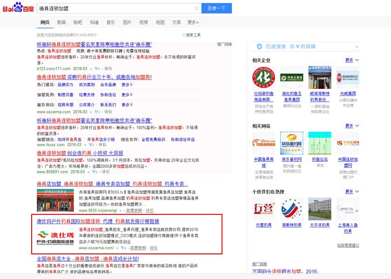Switch to the 视频 tab
391x279 pixels.
(144, 22)
